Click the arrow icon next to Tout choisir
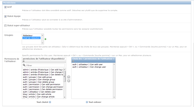The height and width of the screenshot is (107, 194). pyautogui.click(x=50, y=102)
